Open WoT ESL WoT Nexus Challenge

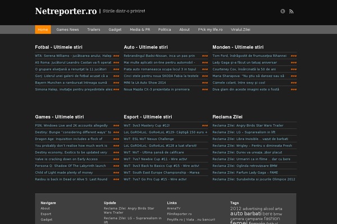click(149, 139)
